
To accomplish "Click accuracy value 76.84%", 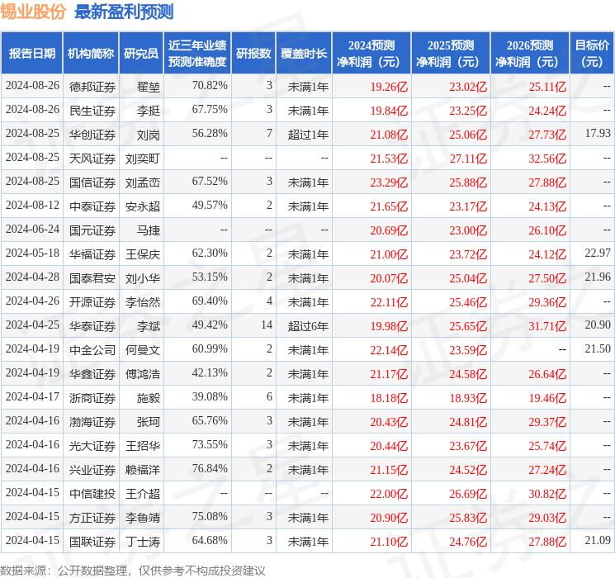I will (210, 468).
